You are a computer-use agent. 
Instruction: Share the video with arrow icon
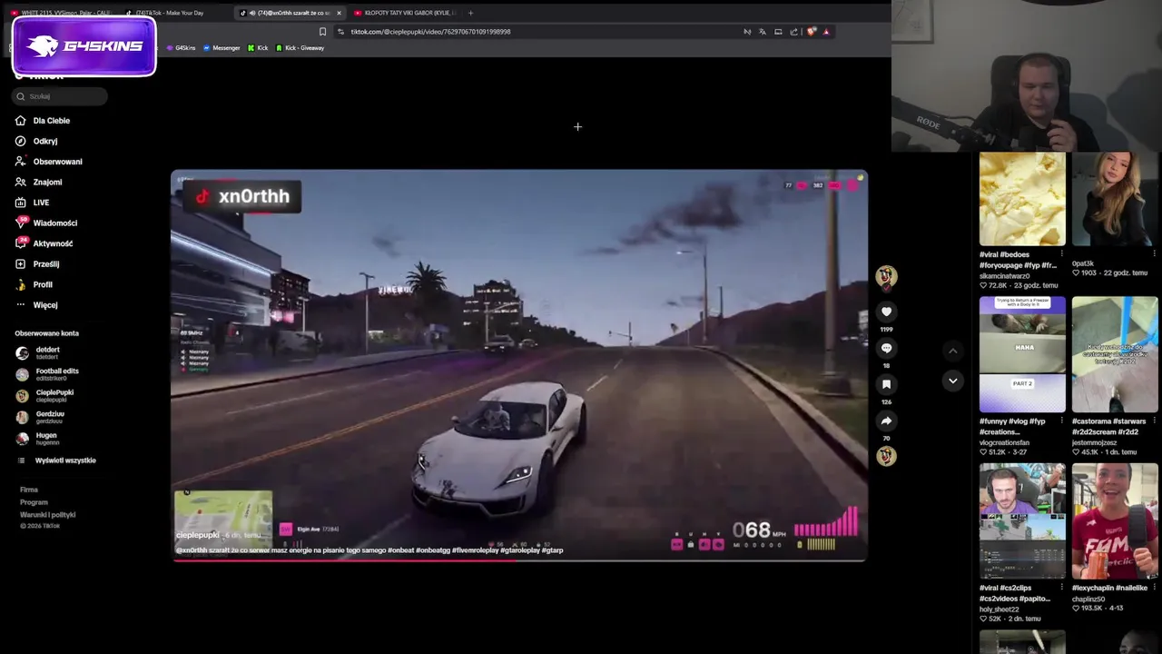[x=886, y=421]
